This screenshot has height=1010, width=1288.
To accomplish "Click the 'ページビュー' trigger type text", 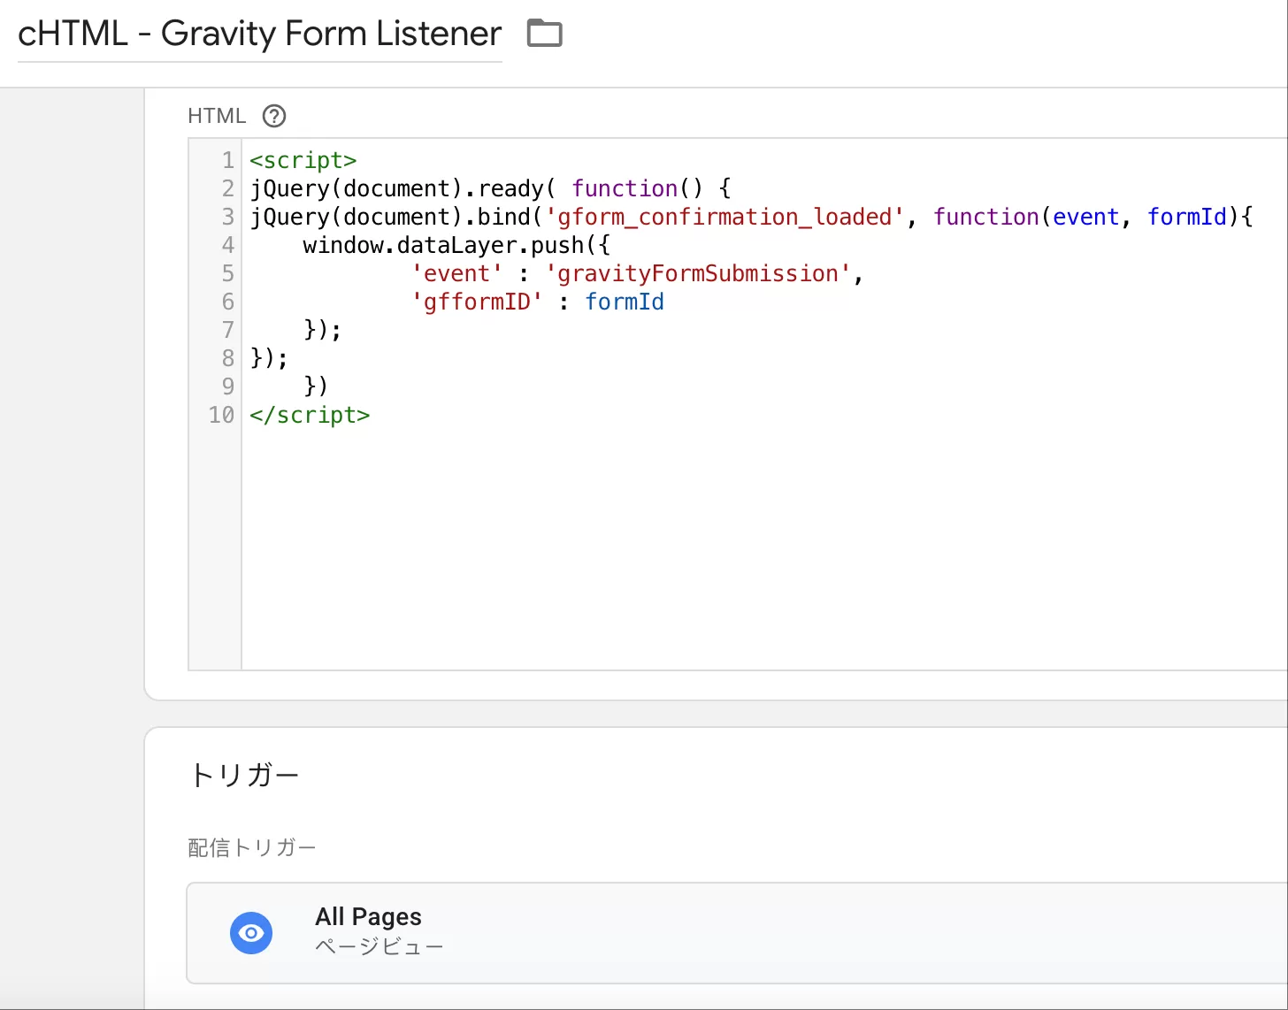I will 379,946.
